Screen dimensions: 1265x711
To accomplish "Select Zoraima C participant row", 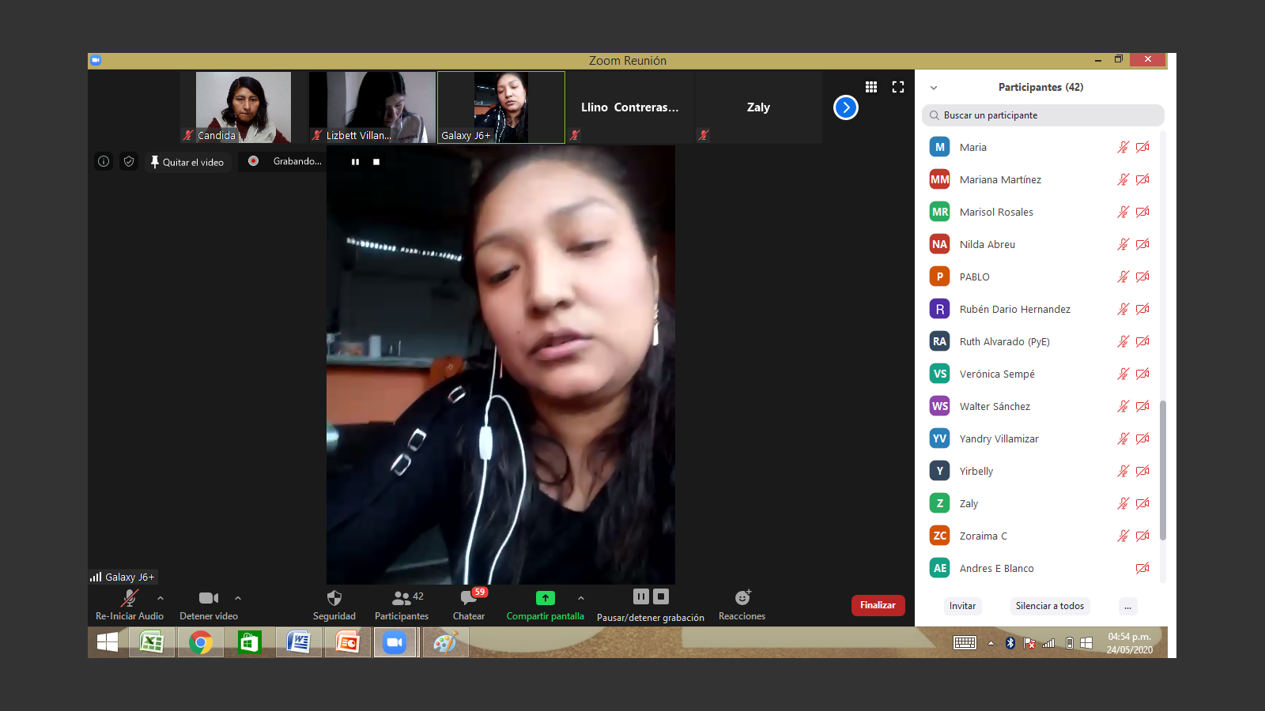I will 1040,536.
